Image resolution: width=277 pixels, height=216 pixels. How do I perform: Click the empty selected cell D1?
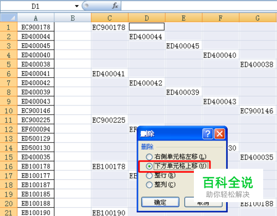[x=147, y=27]
